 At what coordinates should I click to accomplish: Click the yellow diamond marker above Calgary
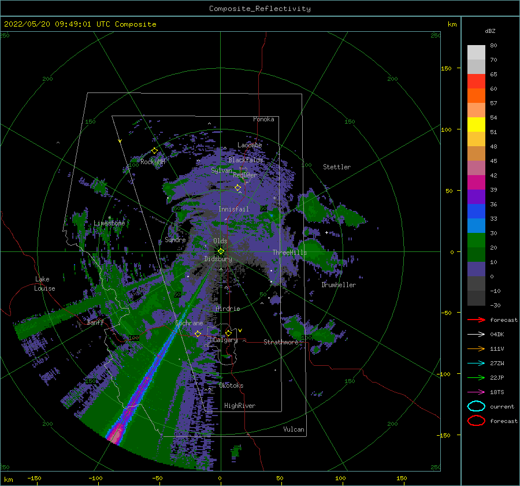click(228, 333)
